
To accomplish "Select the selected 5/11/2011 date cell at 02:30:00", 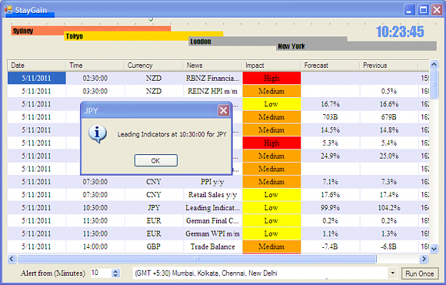I will point(36,78).
